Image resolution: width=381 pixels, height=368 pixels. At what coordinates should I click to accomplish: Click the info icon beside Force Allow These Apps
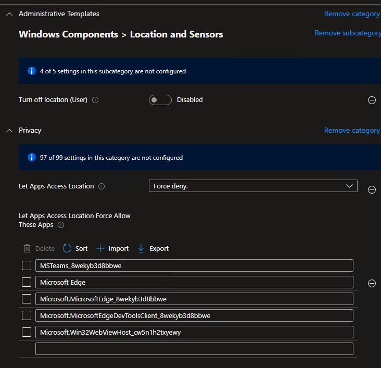point(61,225)
